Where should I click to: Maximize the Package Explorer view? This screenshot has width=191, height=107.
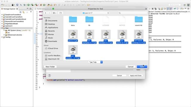point(30,9)
